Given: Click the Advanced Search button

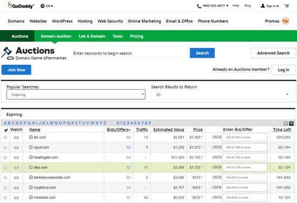Looking at the screenshot, I should point(273,53).
